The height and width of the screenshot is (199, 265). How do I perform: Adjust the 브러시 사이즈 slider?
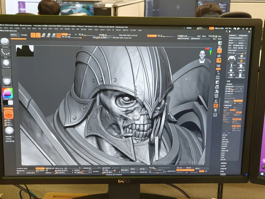pos(102,37)
